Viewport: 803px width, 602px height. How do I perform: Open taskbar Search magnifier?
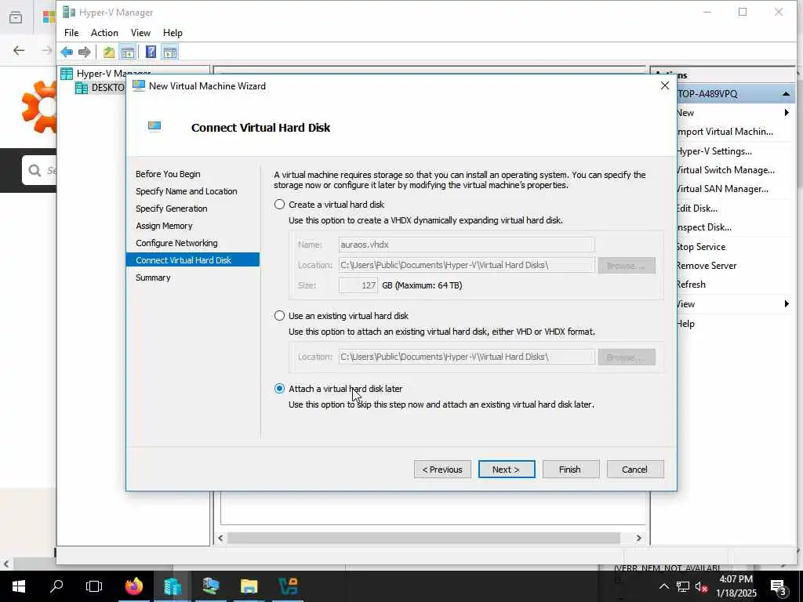click(56, 586)
